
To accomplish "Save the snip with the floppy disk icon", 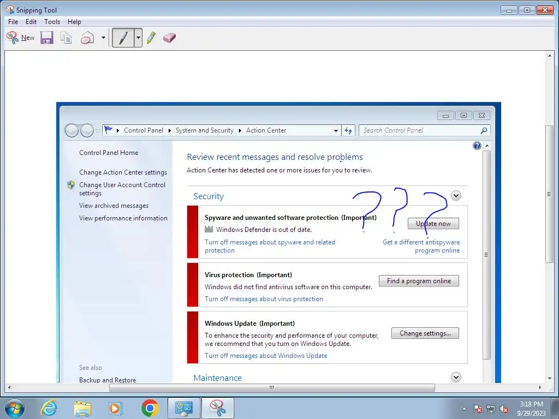I will pos(47,38).
